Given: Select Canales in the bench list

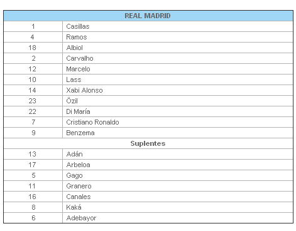Looking at the screenshot, I should pyautogui.click(x=79, y=197).
